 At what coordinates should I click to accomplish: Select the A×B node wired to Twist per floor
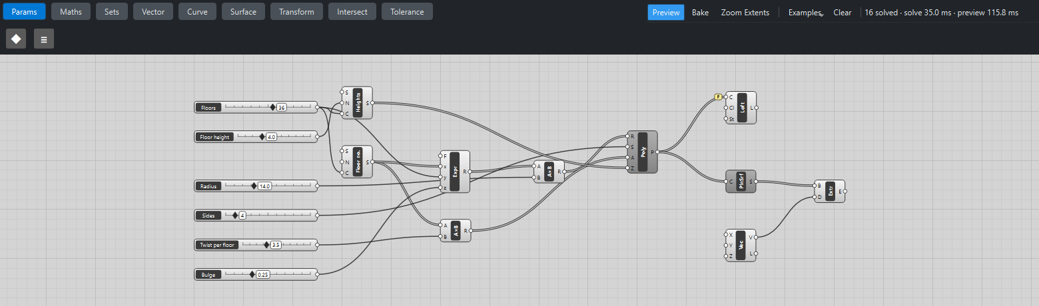[x=455, y=231]
